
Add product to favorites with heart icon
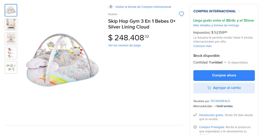[x=181, y=14]
